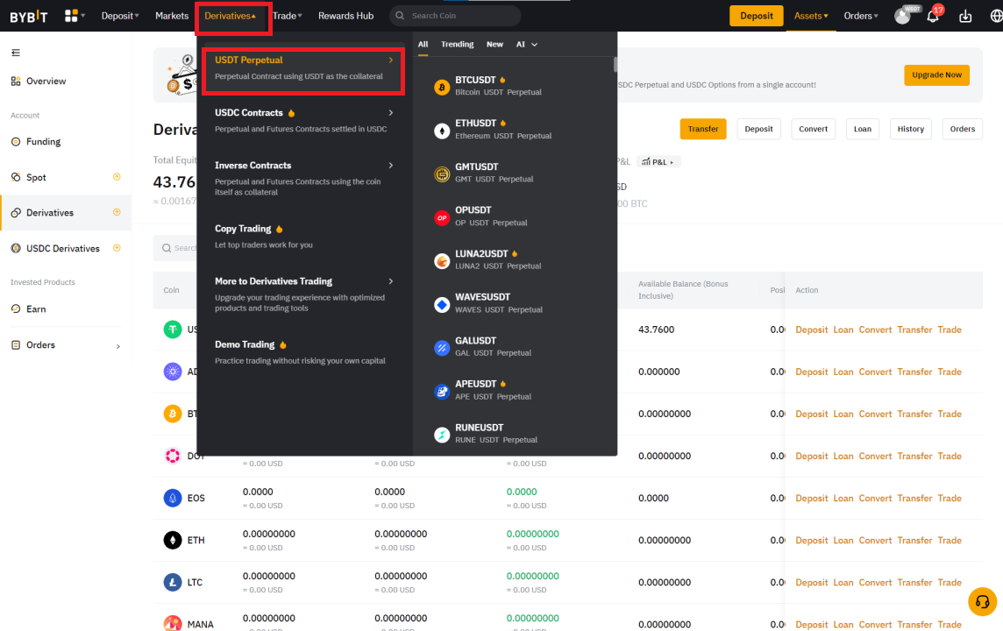
Task: Click Deposit link in the ETH row
Action: 812,540
